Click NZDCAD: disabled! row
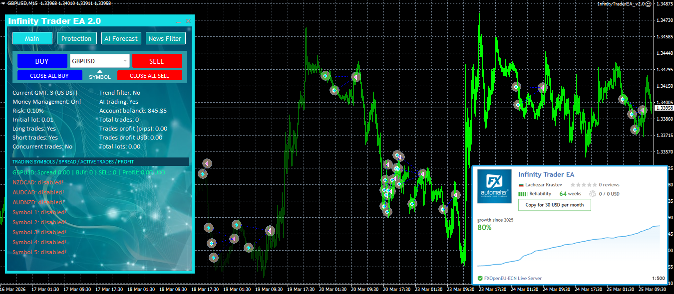The image size is (674, 294). pyautogui.click(x=38, y=182)
